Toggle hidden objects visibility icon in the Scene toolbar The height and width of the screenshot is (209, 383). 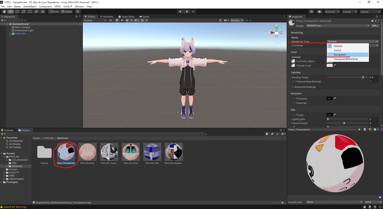pos(137,20)
